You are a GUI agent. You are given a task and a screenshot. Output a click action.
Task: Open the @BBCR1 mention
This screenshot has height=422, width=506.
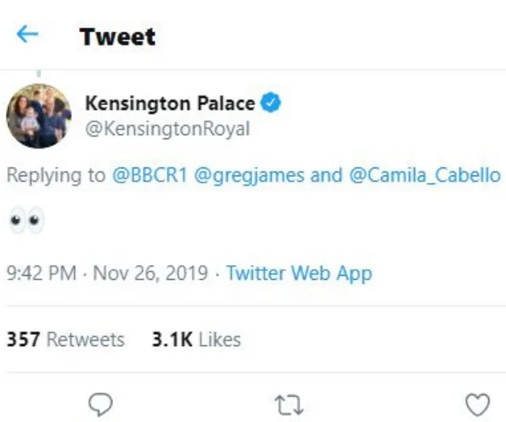click(x=148, y=175)
